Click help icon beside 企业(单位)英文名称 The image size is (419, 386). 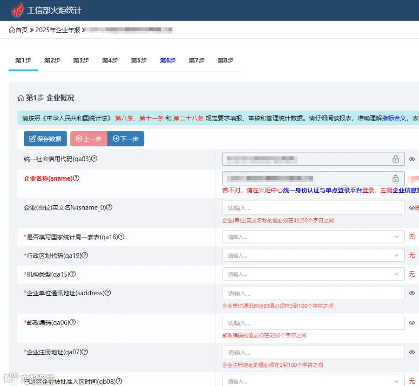(109, 207)
